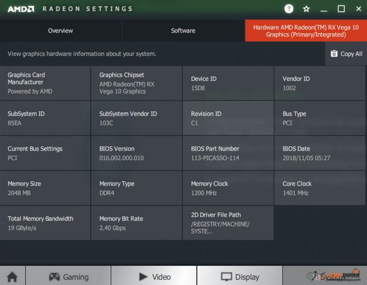Click the Memory Clock 1200 MHz tile

tap(228, 188)
